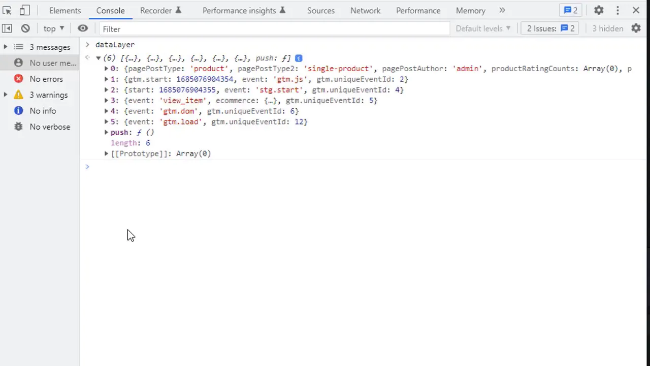Viewport: 650px width, 366px height.
Task: Show more tabs via the double chevron
Action: pos(502,10)
